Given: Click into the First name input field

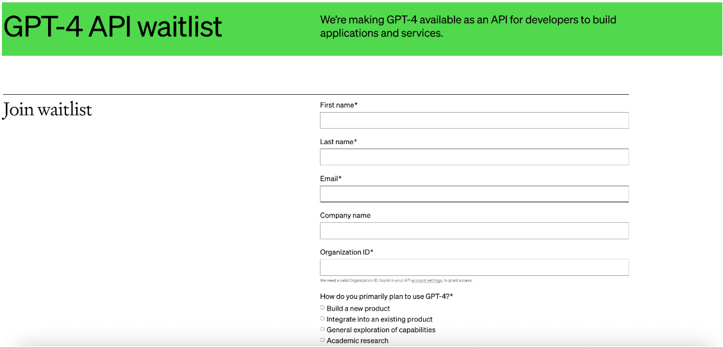Looking at the screenshot, I should (474, 120).
